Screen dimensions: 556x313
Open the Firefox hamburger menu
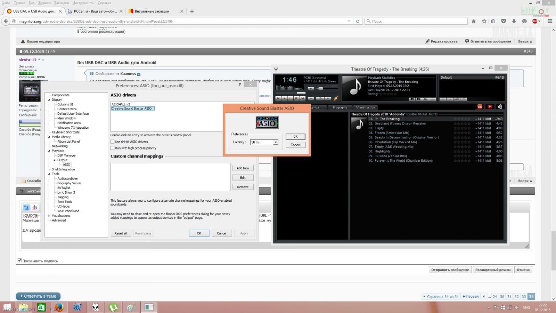(550, 21)
